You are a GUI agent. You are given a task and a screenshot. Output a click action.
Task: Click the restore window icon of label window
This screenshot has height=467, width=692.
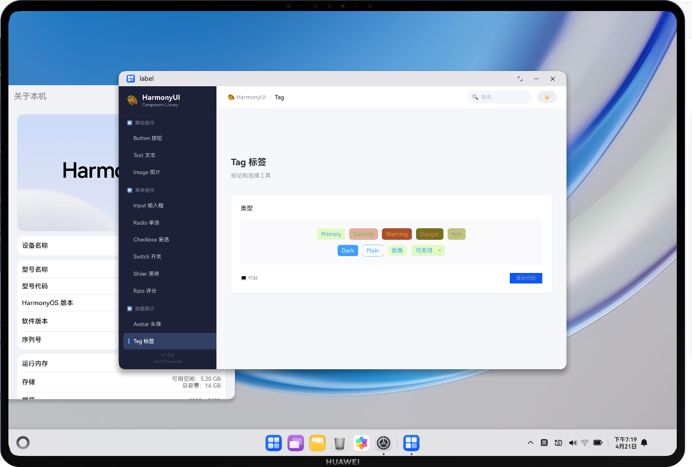520,79
